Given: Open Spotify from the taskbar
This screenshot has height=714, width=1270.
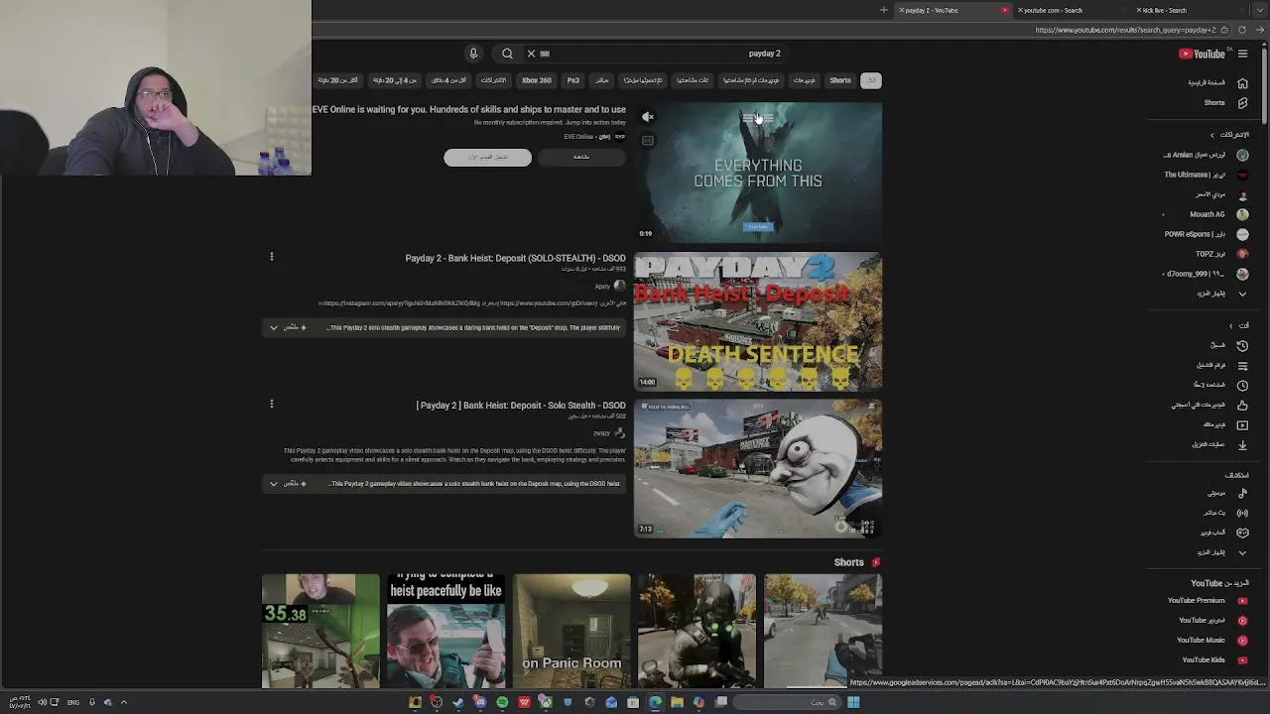Looking at the screenshot, I should (x=502, y=702).
